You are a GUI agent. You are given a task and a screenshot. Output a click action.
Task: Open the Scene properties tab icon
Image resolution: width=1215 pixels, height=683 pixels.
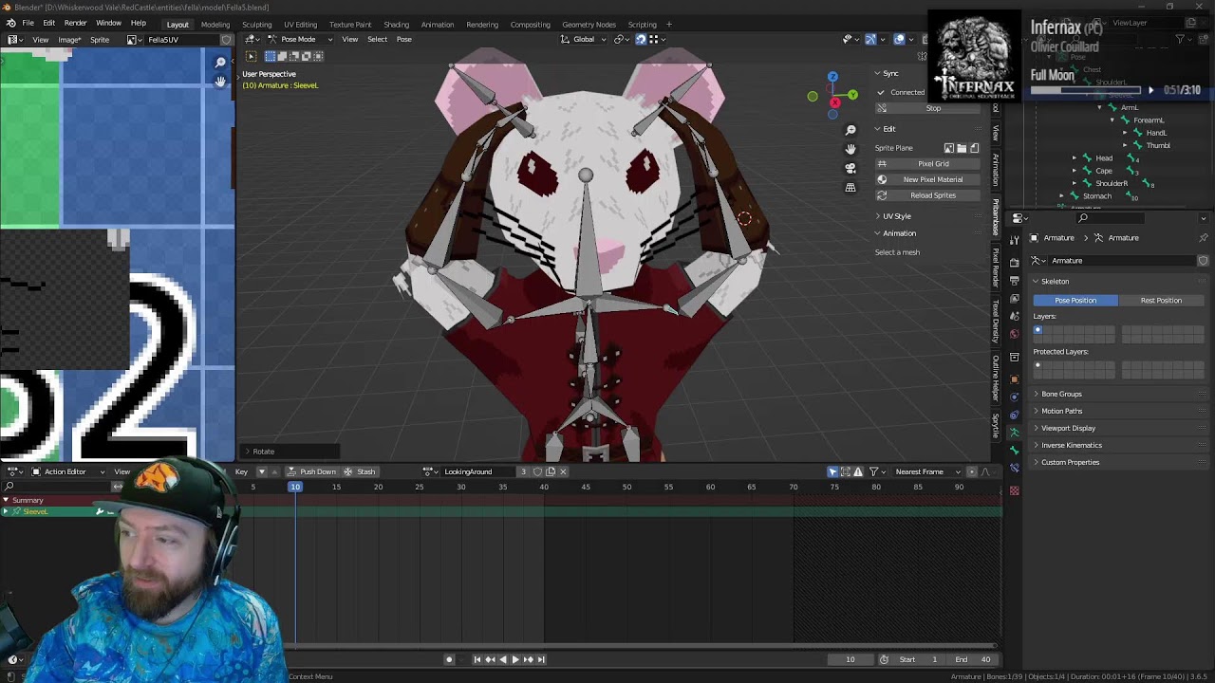click(x=1014, y=317)
